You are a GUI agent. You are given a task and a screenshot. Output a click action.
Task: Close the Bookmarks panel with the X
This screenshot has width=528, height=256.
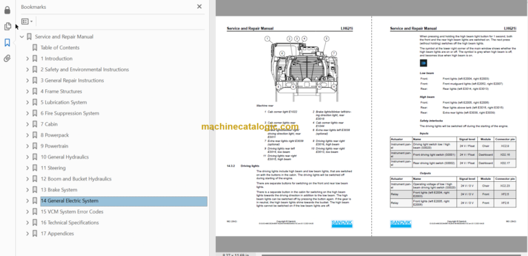(x=199, y=6)
